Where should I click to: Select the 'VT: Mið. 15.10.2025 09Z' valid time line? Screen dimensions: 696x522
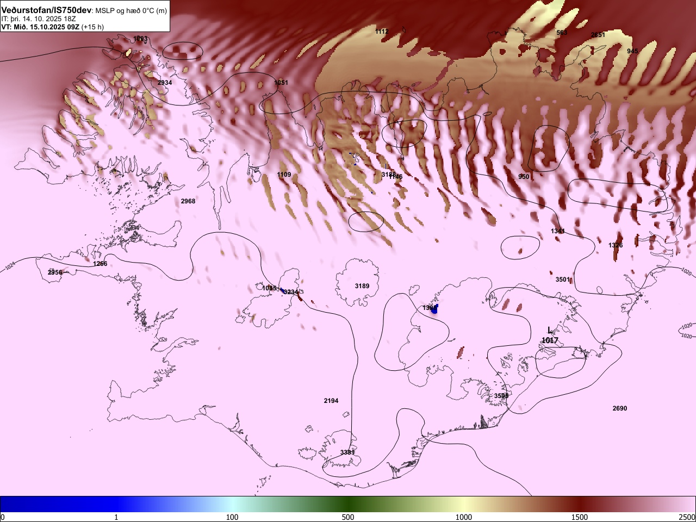point(40,27)
